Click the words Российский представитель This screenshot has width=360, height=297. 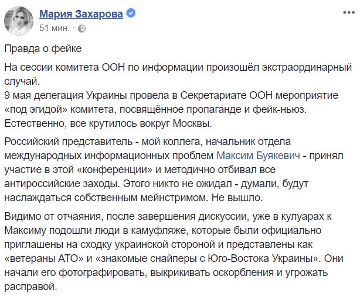[x=68, y=141]
